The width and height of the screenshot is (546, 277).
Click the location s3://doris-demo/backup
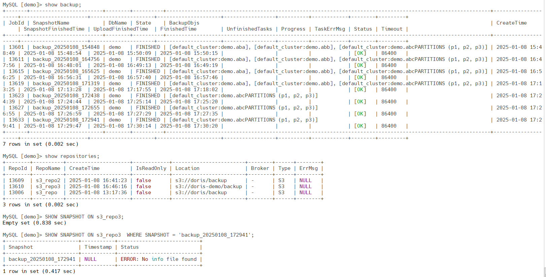[x=208, y=186]
